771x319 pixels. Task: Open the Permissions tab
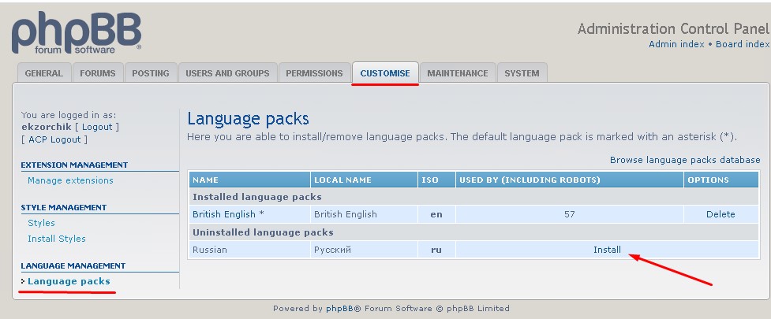[314, 73]
